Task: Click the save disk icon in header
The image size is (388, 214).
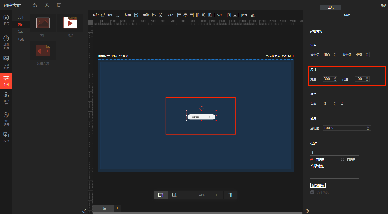Action: (59, 5)
